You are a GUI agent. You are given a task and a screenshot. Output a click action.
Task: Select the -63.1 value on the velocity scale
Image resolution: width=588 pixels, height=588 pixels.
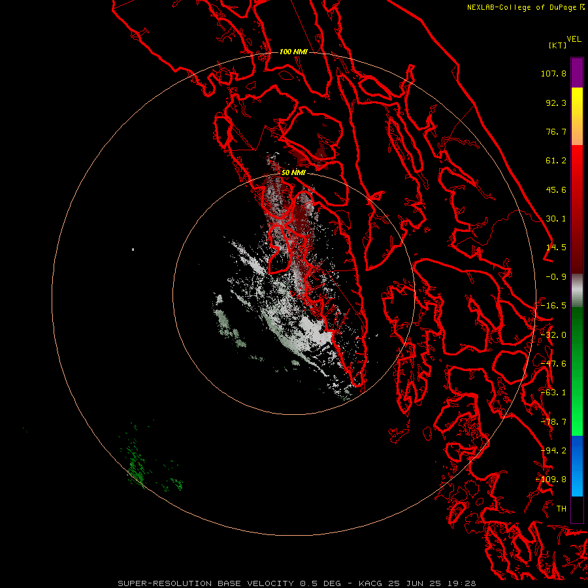(x=553, y=393)
